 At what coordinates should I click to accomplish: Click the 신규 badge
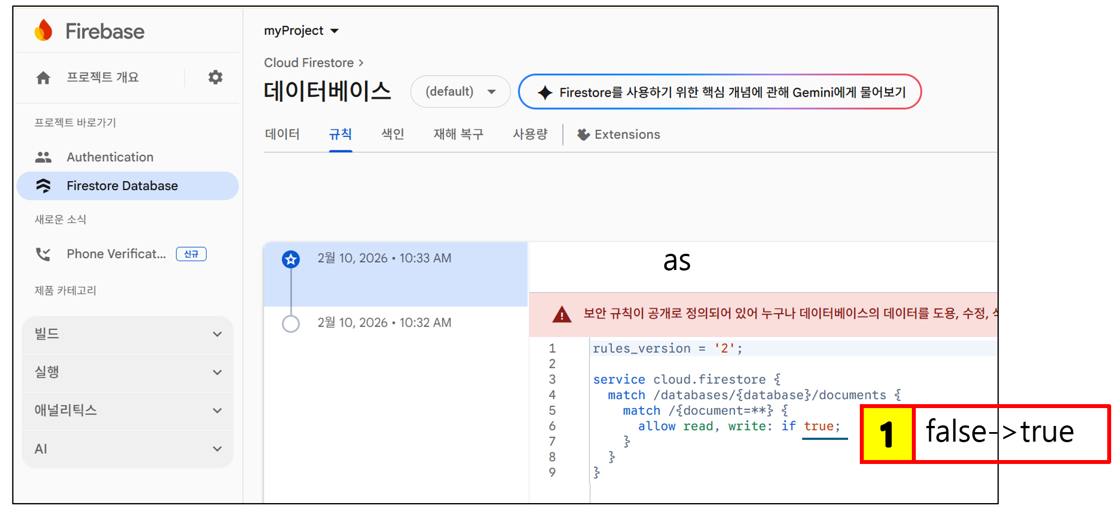point(191,254)
